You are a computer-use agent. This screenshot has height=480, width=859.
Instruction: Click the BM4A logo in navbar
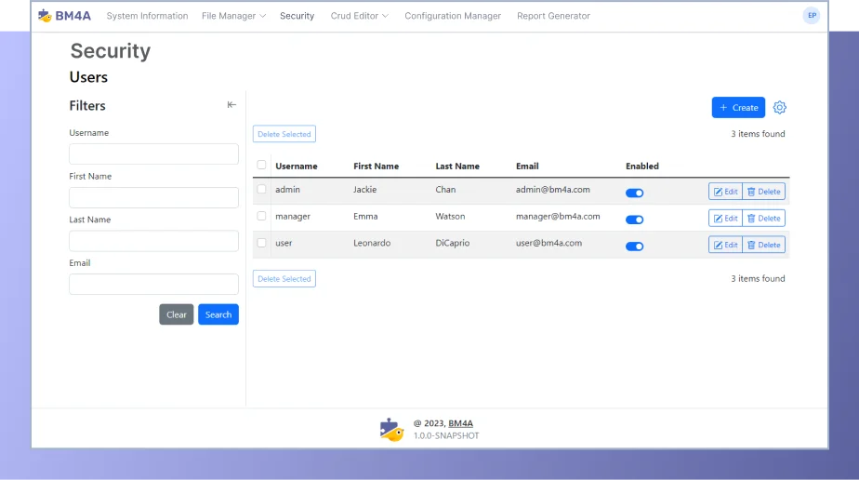(x=64, y=15)
